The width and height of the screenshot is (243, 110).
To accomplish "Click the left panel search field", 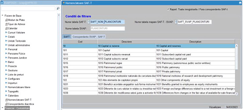I will [28, 9].
